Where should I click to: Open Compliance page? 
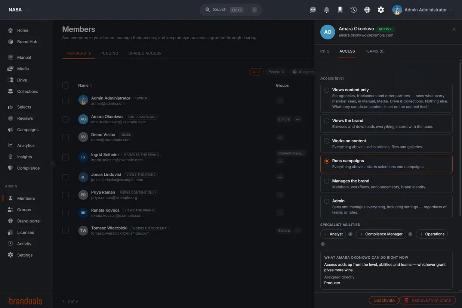click(x=28, y=168)
